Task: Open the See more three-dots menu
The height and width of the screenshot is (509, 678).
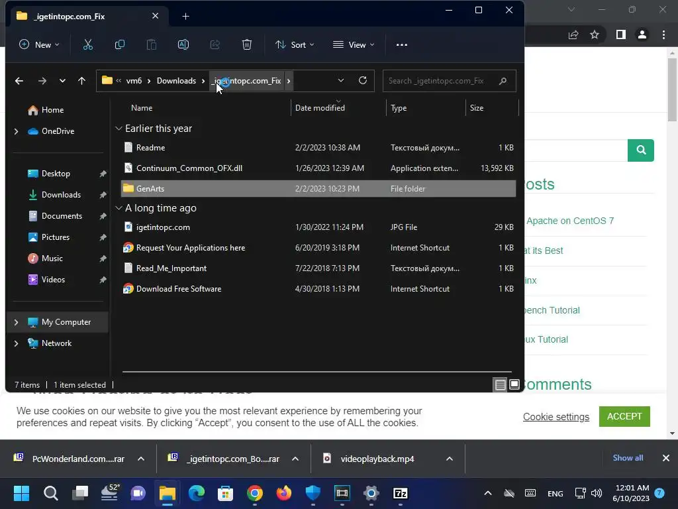Action: 402,44
